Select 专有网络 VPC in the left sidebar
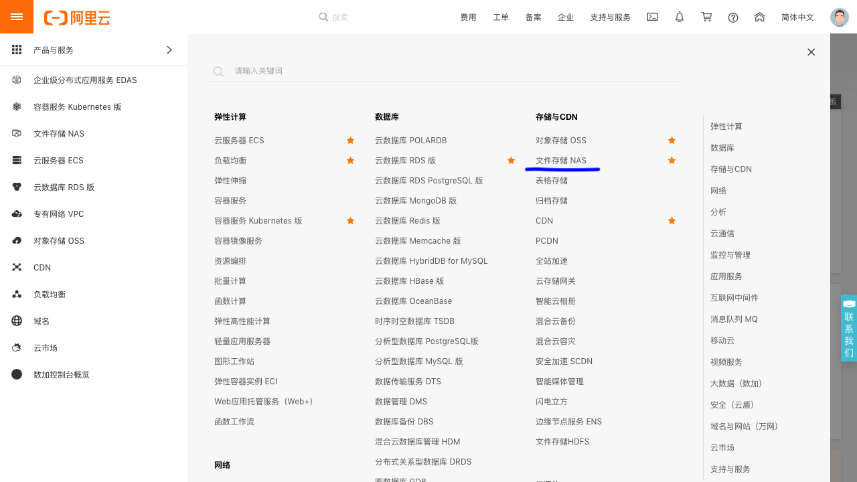The height and width of the screenshot is (482, 857). pos(60,214)
